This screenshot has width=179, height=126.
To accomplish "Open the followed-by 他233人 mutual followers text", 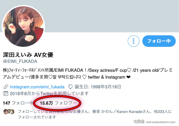I will [95, 114].
